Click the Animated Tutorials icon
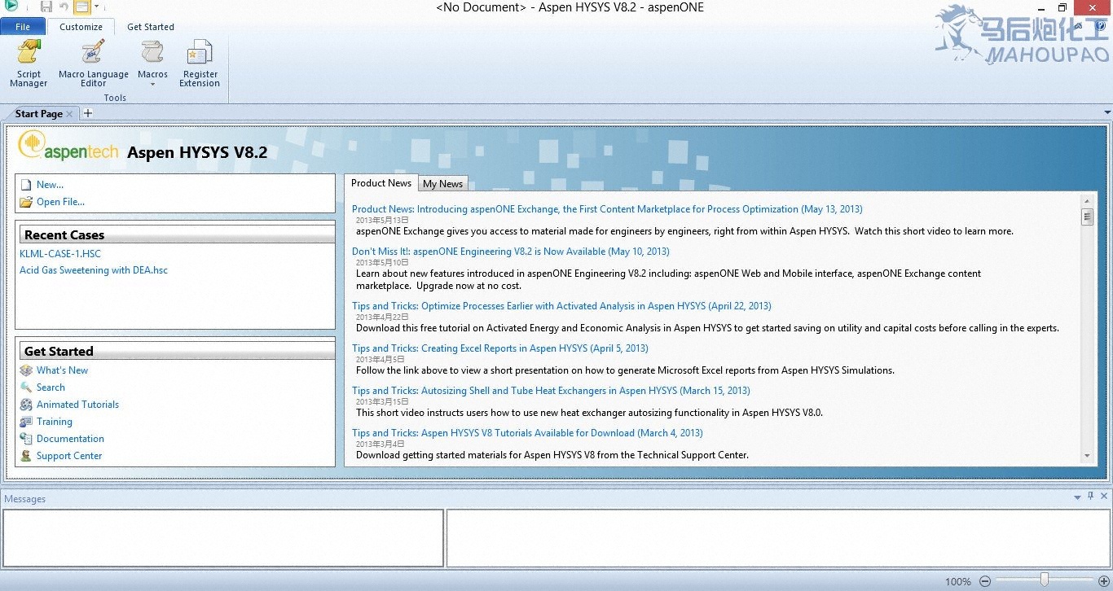 coord(26,405)
